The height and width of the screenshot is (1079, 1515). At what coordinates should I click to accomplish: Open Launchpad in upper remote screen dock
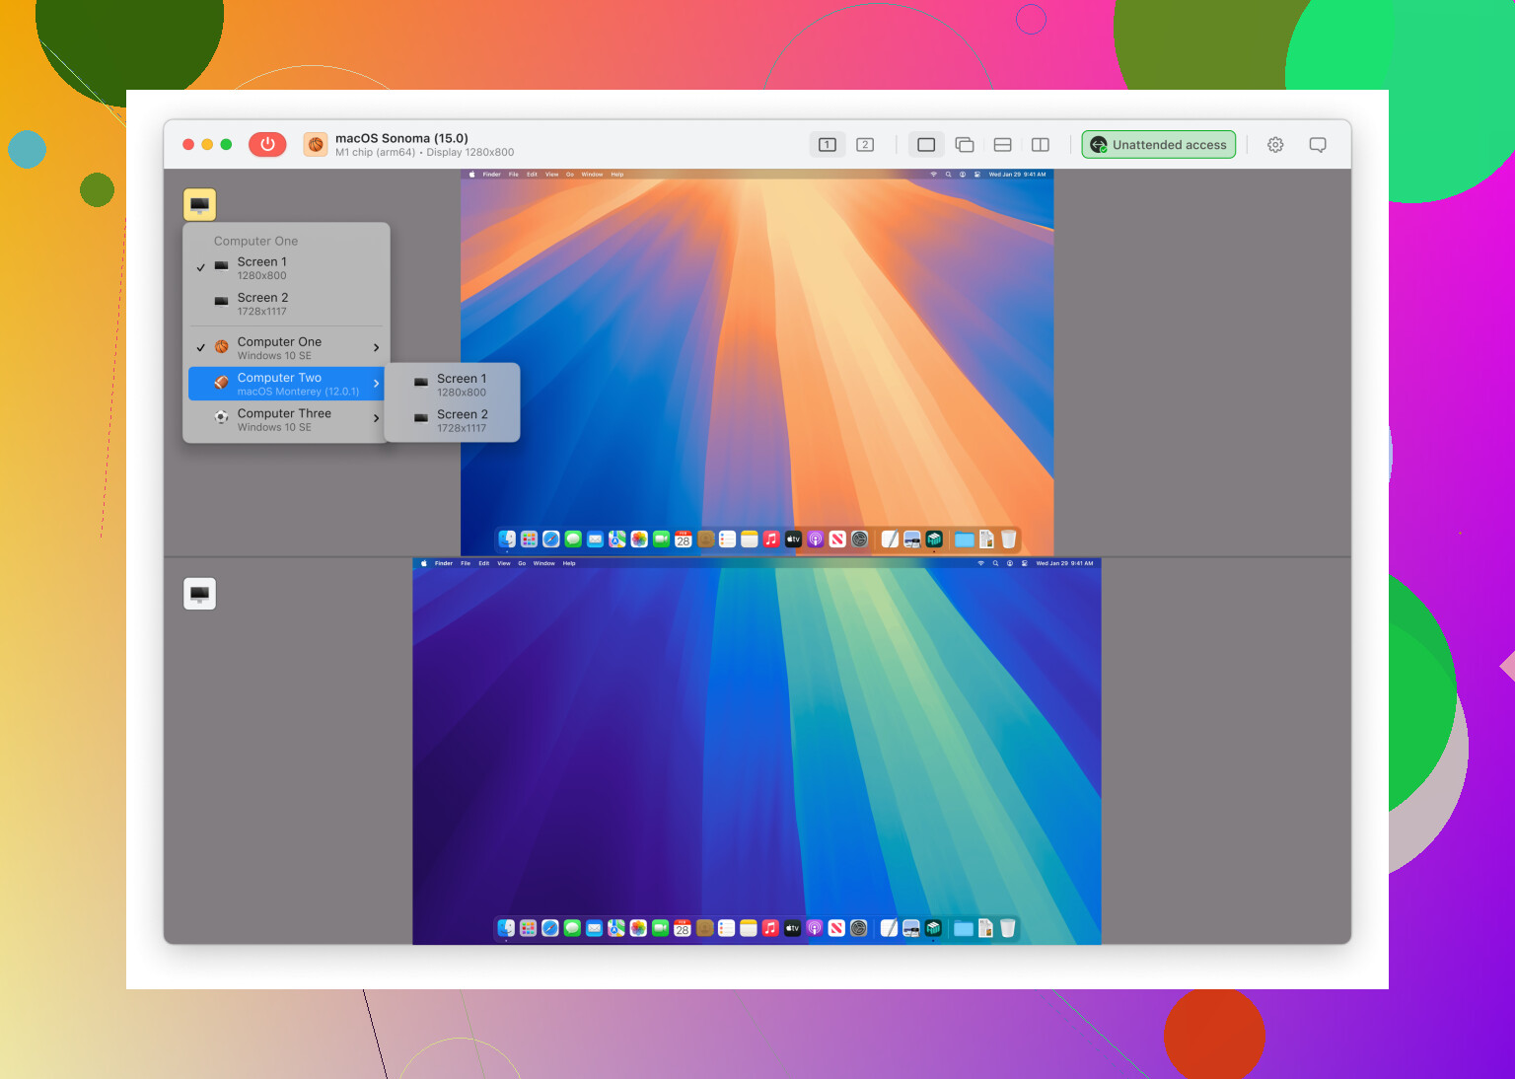click(x=530, y=539)
